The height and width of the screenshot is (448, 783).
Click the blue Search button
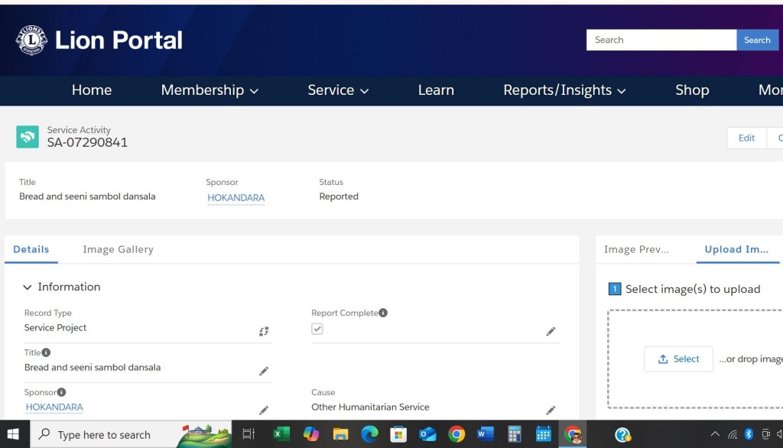coord(757,40)
